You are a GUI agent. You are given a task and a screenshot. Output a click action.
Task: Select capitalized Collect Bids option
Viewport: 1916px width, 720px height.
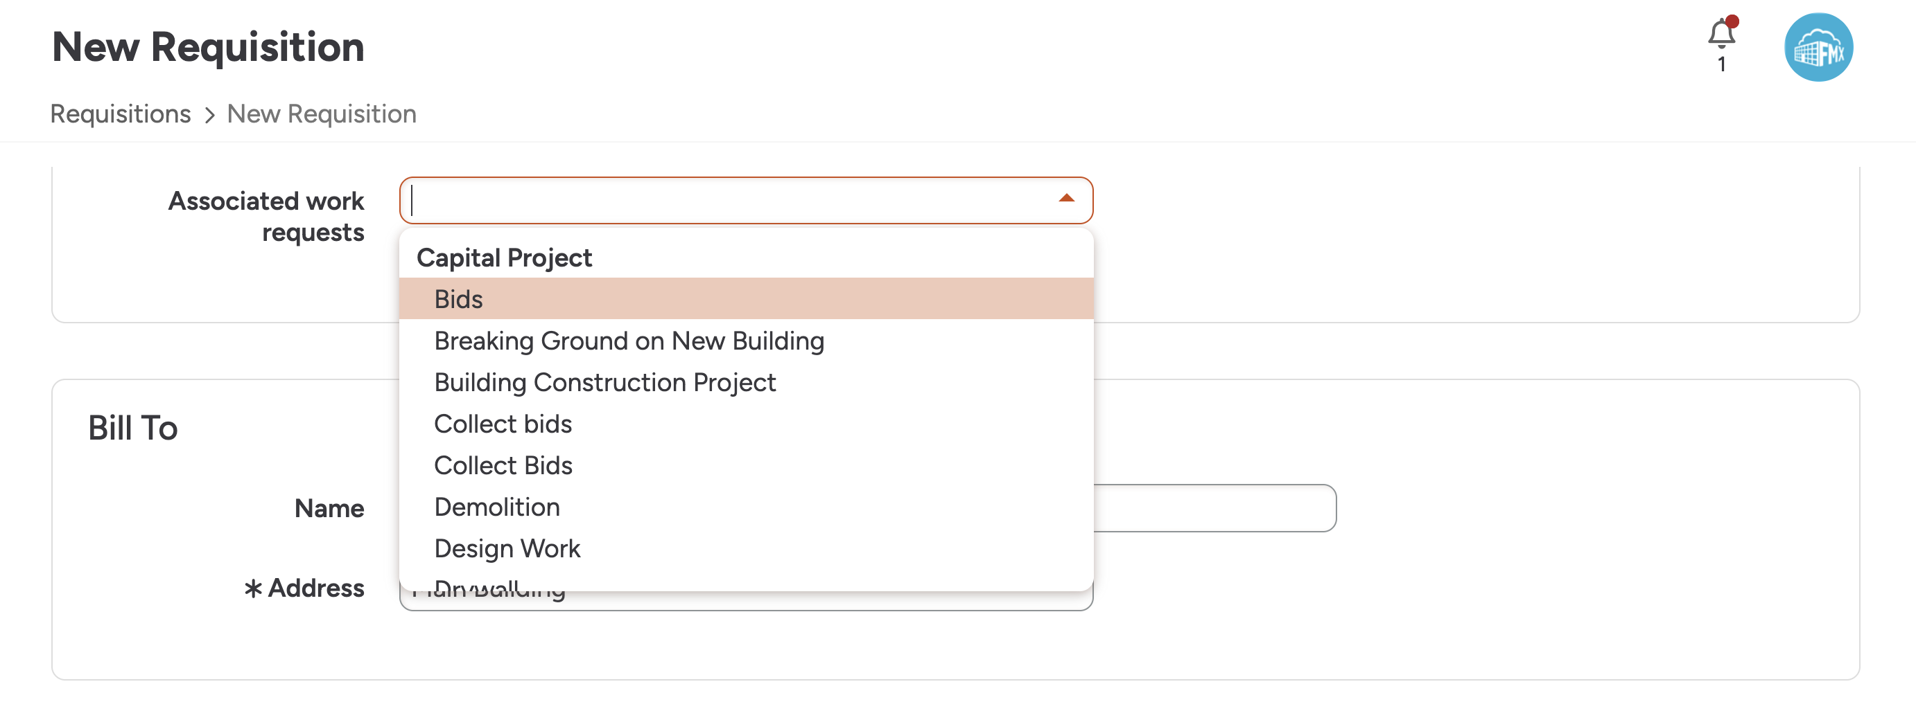503,465
